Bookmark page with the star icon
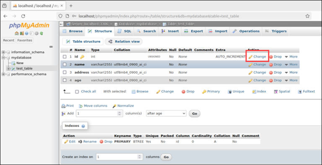 [x=307, y=16]
